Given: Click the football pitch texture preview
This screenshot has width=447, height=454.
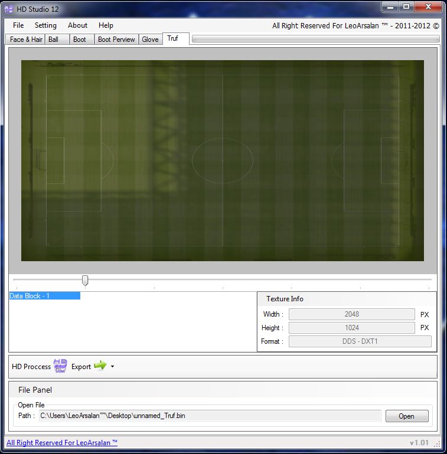Looking at the screenshot, I should (223, 160).
